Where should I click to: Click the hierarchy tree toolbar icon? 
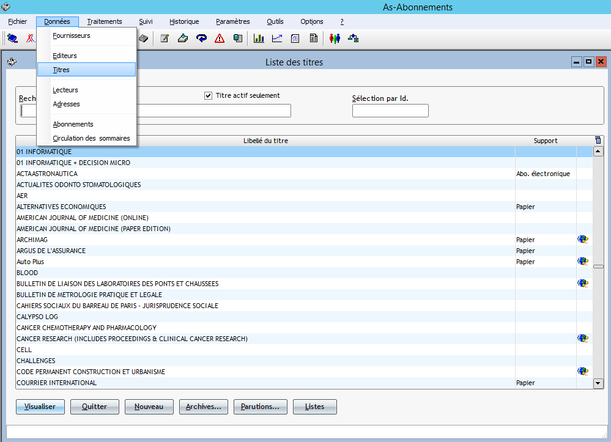354,38
